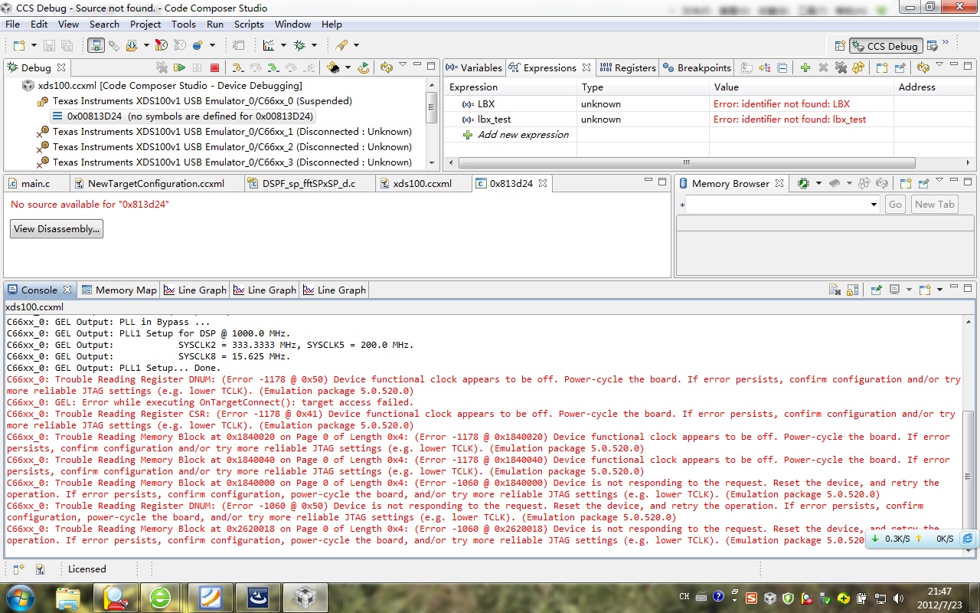
Task: Click the Open Perspective icon beside CCS Debug
Action: (840, 46)
